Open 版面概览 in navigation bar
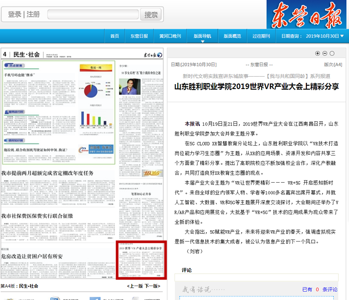Viewport: 349px width, 300px height. pos(233,36)
